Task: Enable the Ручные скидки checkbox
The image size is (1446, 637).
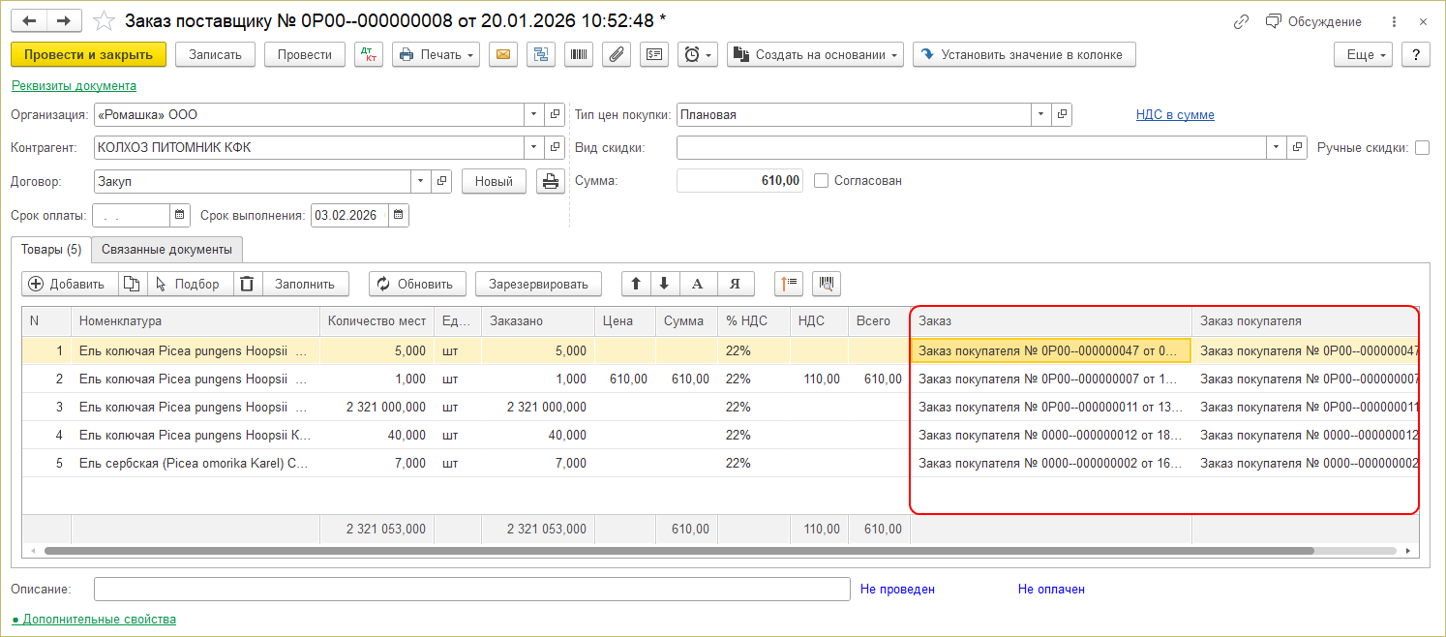Action: (1422, 148)
